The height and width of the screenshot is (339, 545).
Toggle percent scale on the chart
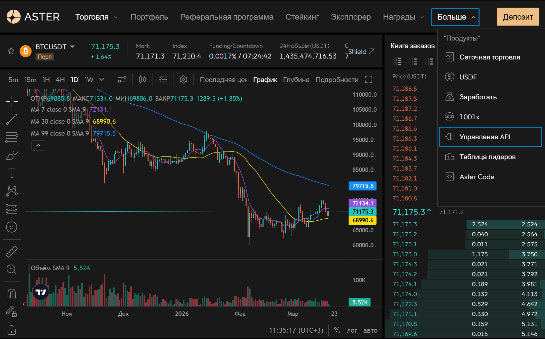click(337, 330)
